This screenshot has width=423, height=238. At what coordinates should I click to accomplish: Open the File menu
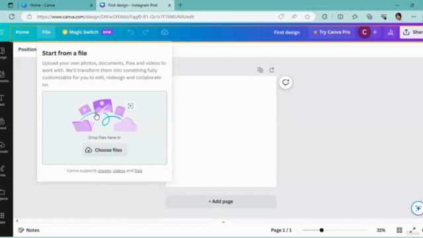[x=46, y=32]
